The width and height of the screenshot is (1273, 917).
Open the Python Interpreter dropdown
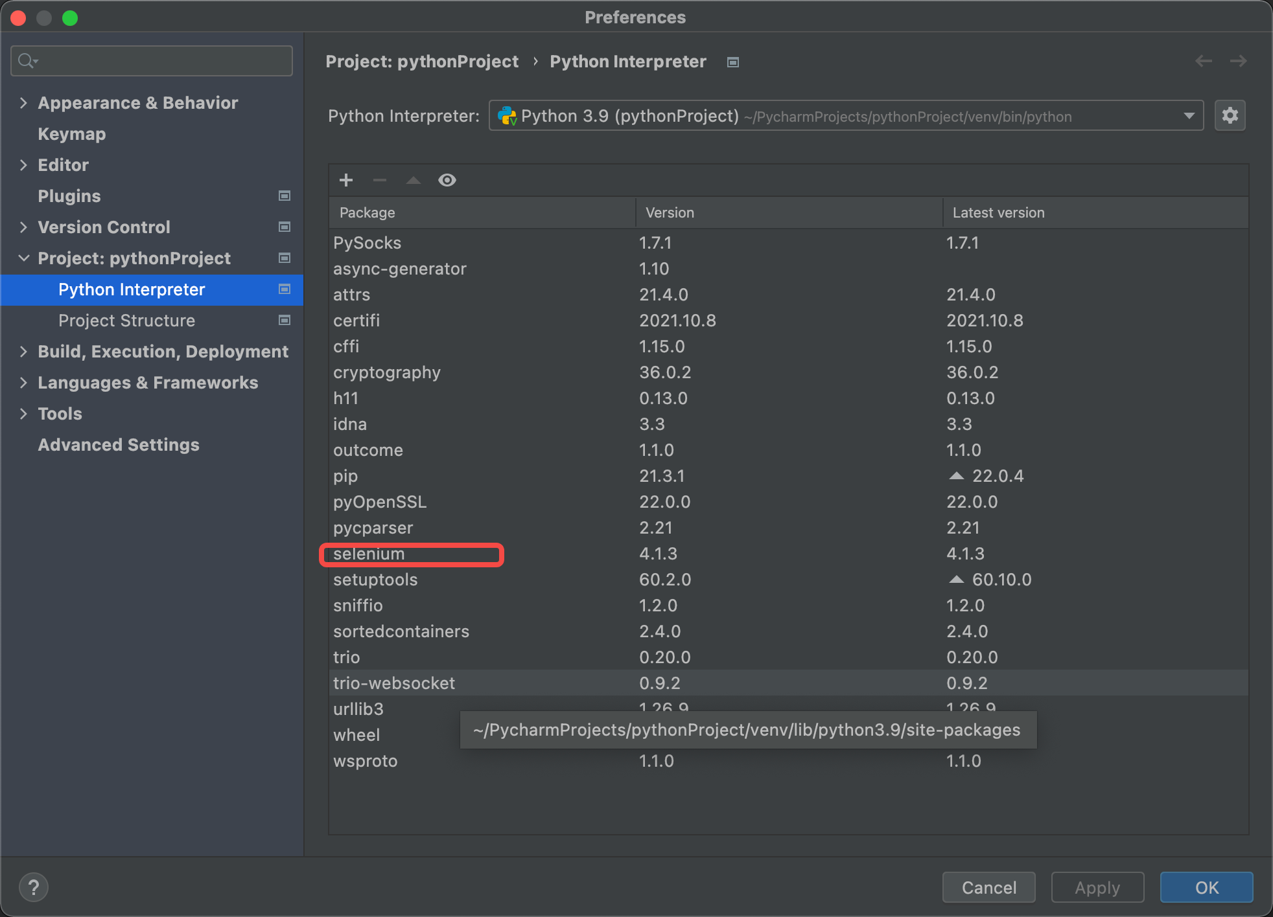(1189, 116)
